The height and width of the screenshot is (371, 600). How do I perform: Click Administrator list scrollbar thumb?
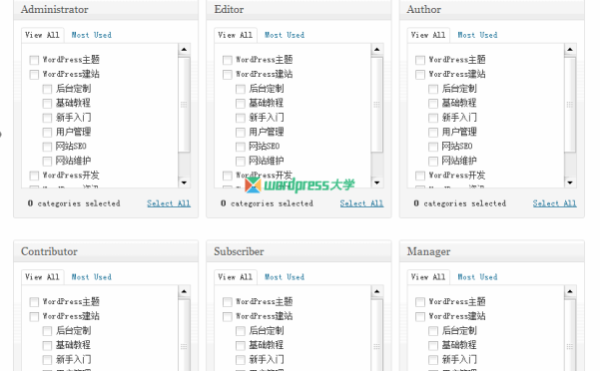(x=184, y=105)
